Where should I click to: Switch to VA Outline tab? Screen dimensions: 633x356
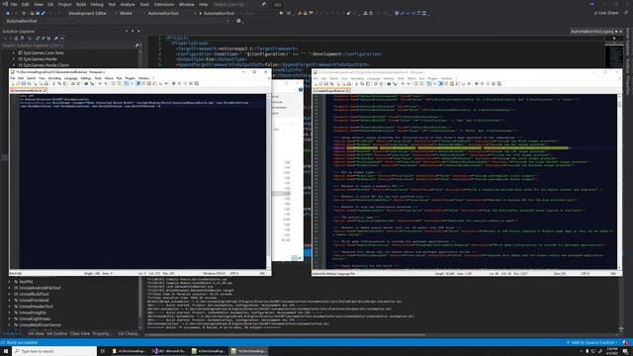click(57, 334)
